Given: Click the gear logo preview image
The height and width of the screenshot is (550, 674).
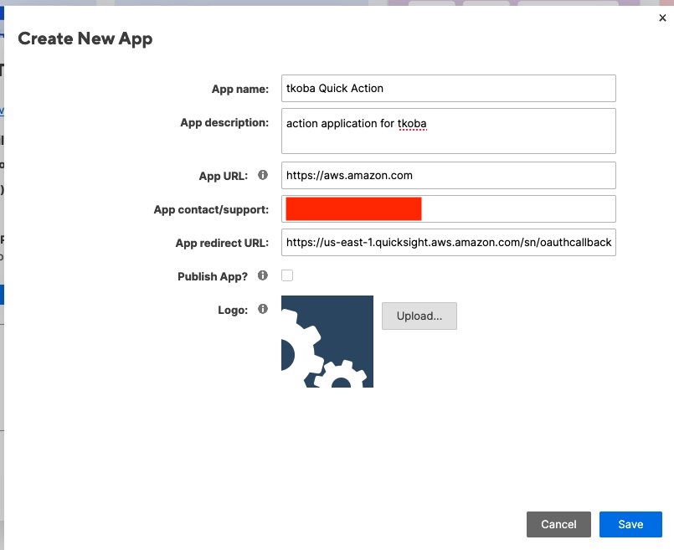Looking at the screenshot, I should pos(327,341).
